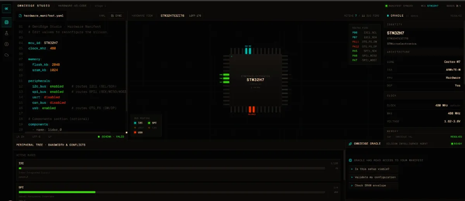Open the cloud icon in sidebar
This screenshot has height=201, width=465.
click(7, 55)
